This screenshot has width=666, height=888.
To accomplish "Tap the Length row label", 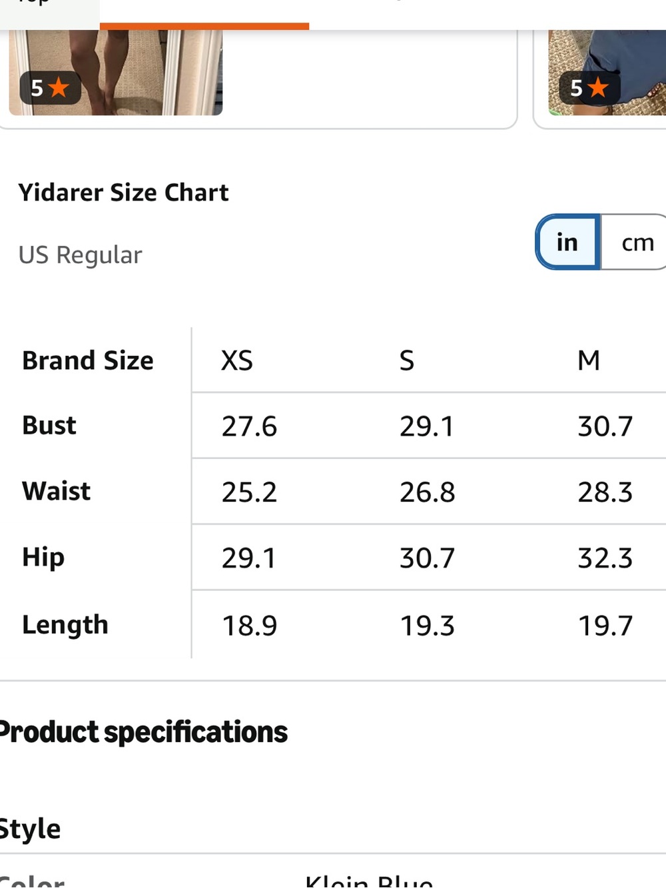I will point(65,625).
